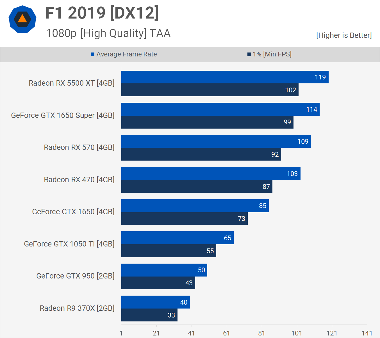Click the x-axis tick label '141'
This screenshot has height=338, width=380.
point(367,333)
